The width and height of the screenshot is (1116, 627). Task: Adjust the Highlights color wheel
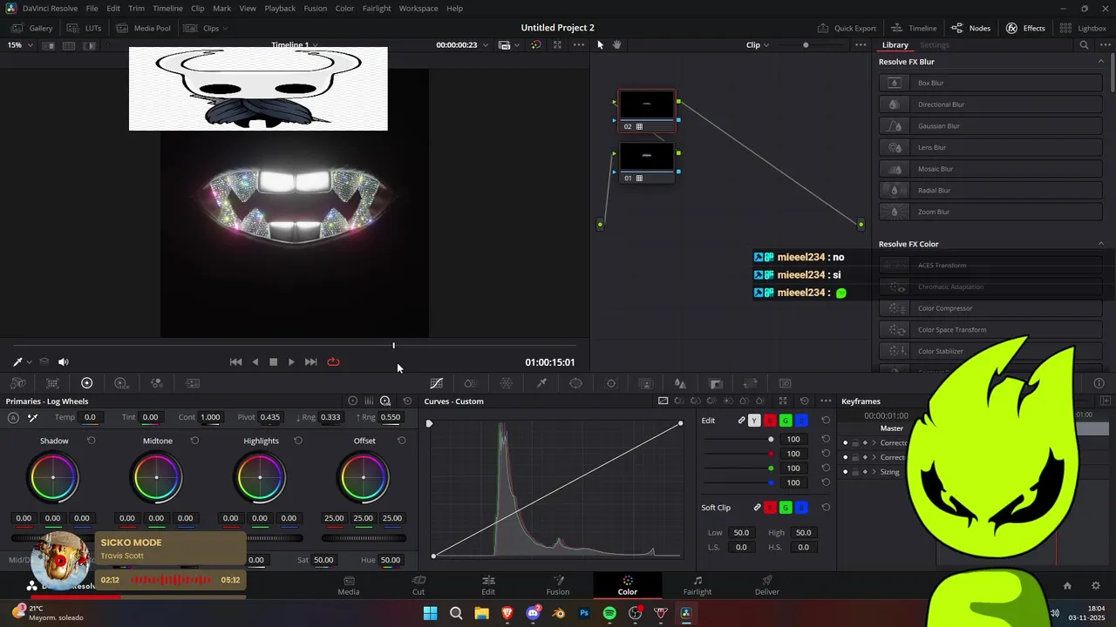tap(260, 477)
